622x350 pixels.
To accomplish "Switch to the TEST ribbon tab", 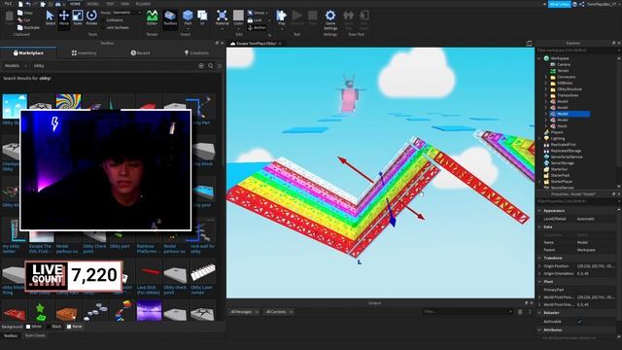I will click(110, 4).
